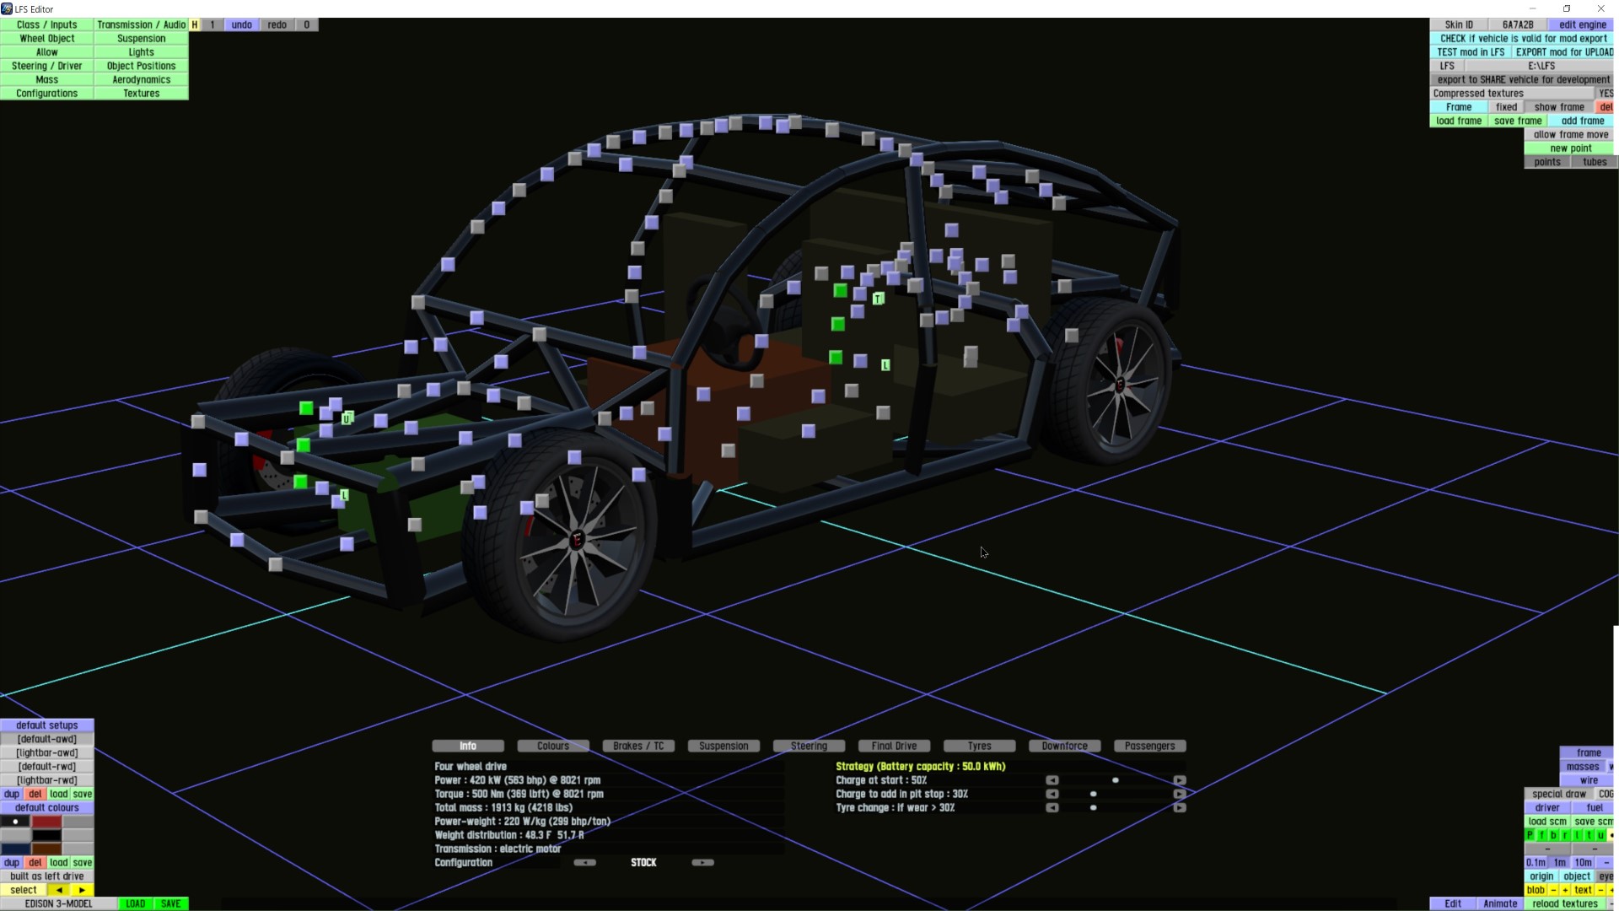Select the [lightbar-awd] default setup
Screen dimensions: 1619x911
click(x=47, y=753)
